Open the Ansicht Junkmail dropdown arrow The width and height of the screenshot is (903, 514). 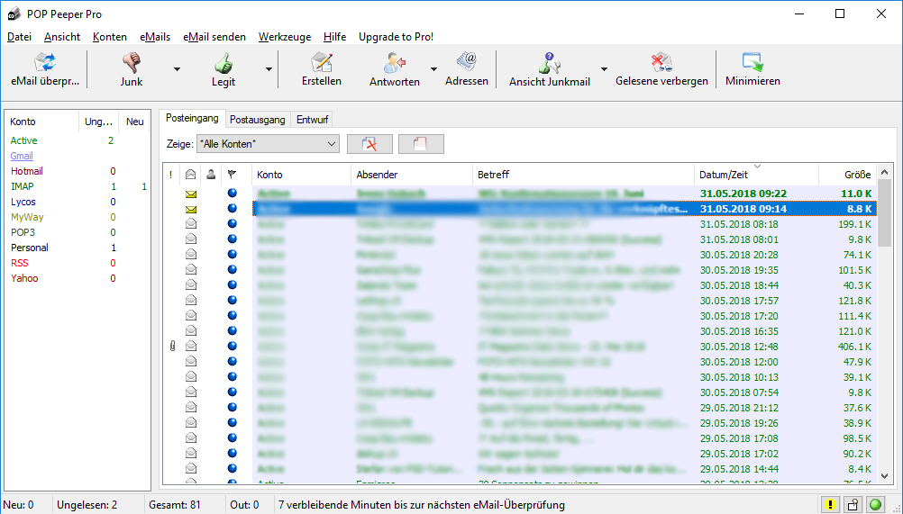coord(604,69)
